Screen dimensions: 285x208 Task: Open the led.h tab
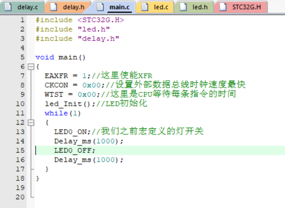(x=194, y=7)
